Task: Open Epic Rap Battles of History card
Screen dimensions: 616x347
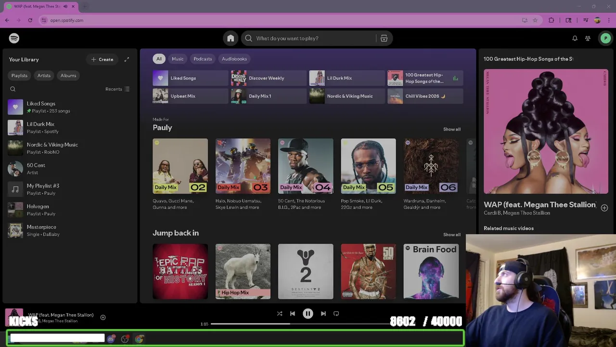Action: [x=180, y=271]
